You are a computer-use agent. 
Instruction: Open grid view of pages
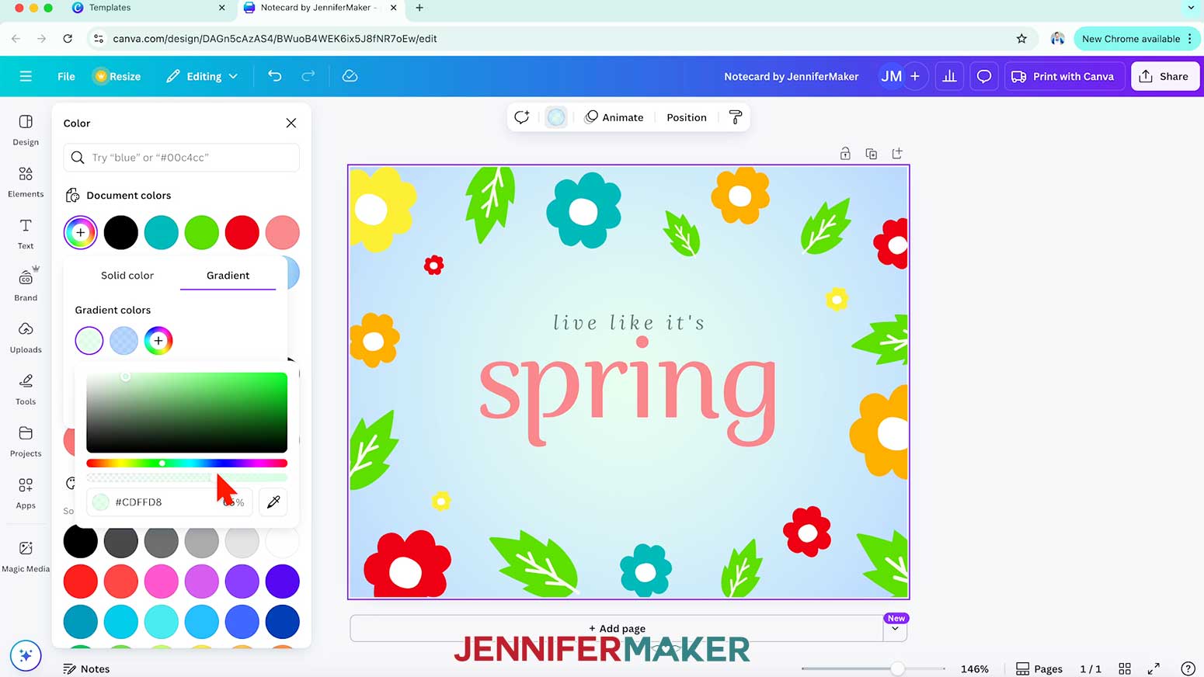[1124, 668]
